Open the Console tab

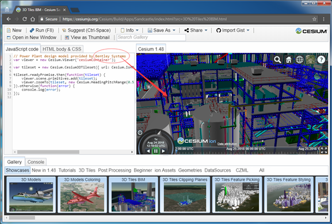click(x=36, y=162)
